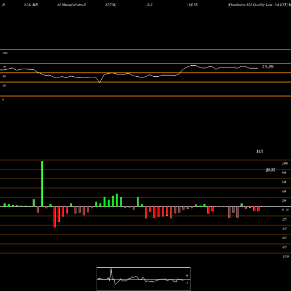Click the -60 label on the MR right axis

284,238
